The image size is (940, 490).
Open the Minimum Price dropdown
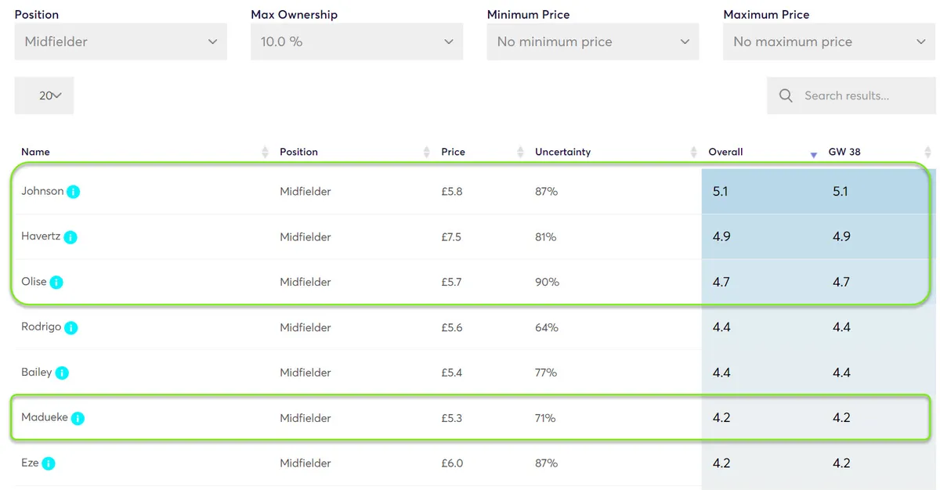593,41
